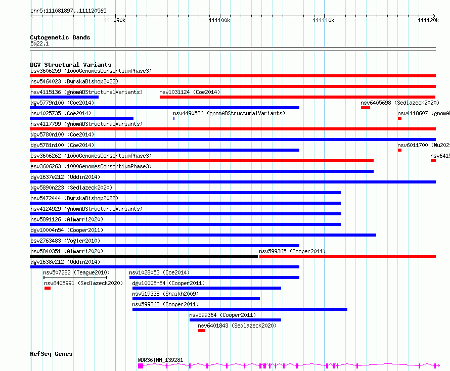Image resolution: width=450 pixels, height=371 pixels.
Task: Click the nsv507282 (Teague2010) label
Action: coord(76,272)
